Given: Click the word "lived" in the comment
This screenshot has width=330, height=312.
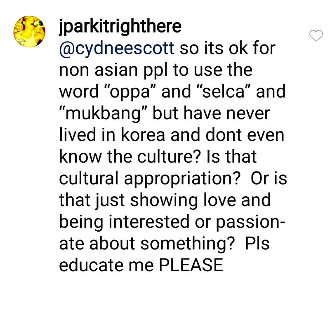Looking at the screenshot, I should point(78,135).
